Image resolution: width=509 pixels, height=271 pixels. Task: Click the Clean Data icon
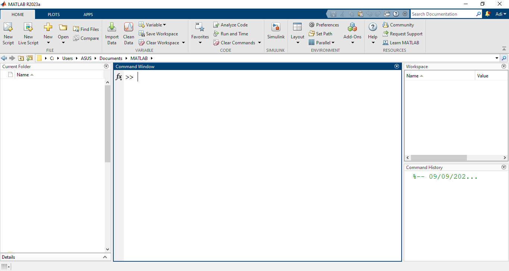point(129,28)
